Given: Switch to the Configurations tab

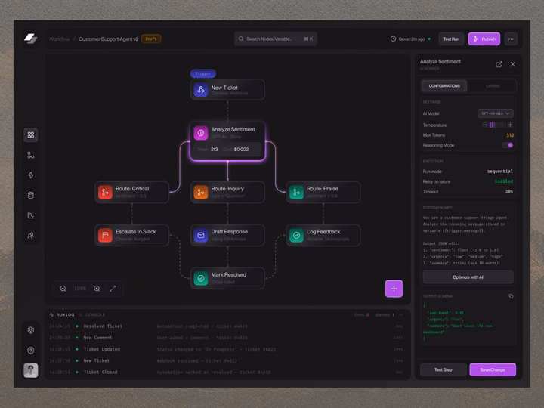Looking at the screenshot, I should [444, 85].
